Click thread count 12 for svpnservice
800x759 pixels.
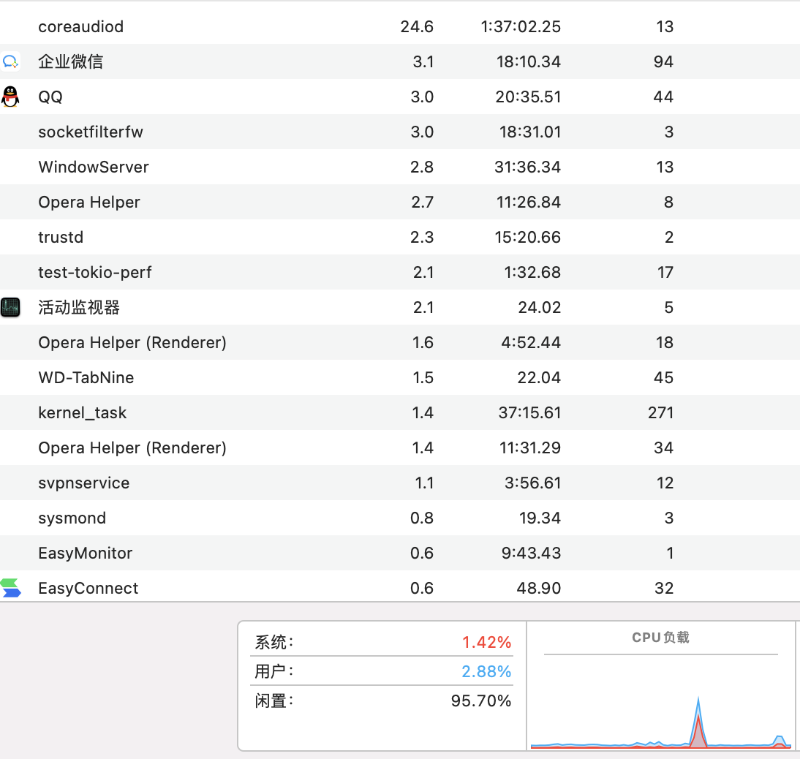[x=665, y=483]
